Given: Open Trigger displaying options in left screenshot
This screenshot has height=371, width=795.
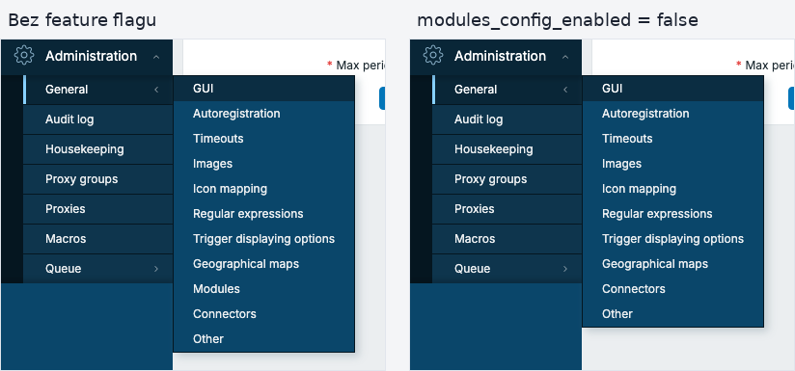Looking at the screenshot, I should point(263,239).
